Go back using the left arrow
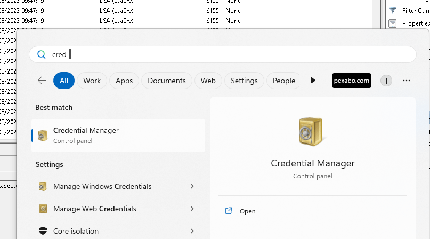This screenshot has width=430, height=239. tap(42, 81)
